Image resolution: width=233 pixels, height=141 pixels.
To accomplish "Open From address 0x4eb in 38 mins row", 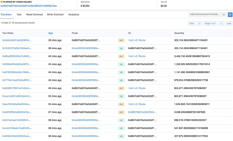I will (x=86, y=48).
